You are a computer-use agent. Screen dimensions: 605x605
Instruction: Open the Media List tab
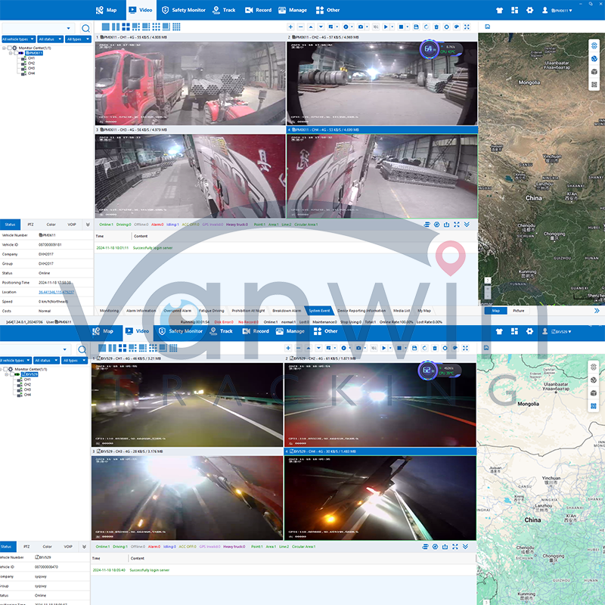tap(402, 311)
